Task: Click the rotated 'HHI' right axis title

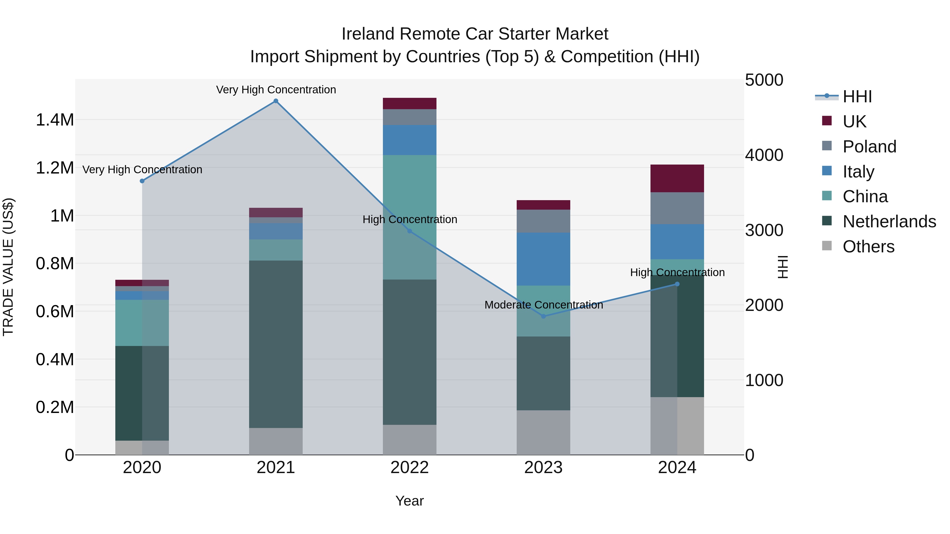Action: coord(782,267)
